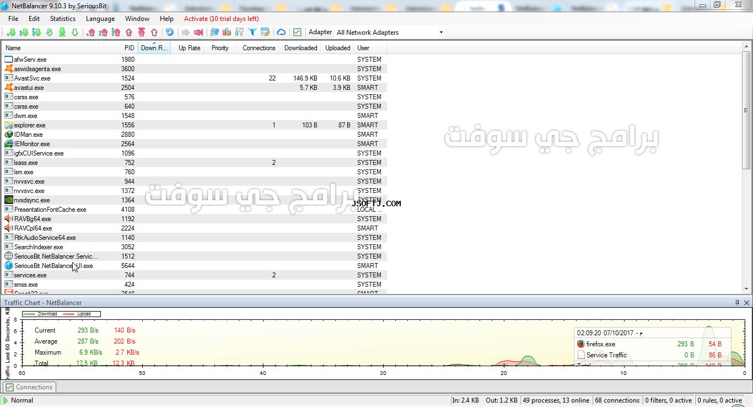
Task: Sort by the Connections column header
Action: tap(259, 48)
